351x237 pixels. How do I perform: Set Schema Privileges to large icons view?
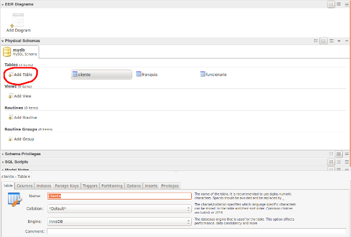coord(331,154)
